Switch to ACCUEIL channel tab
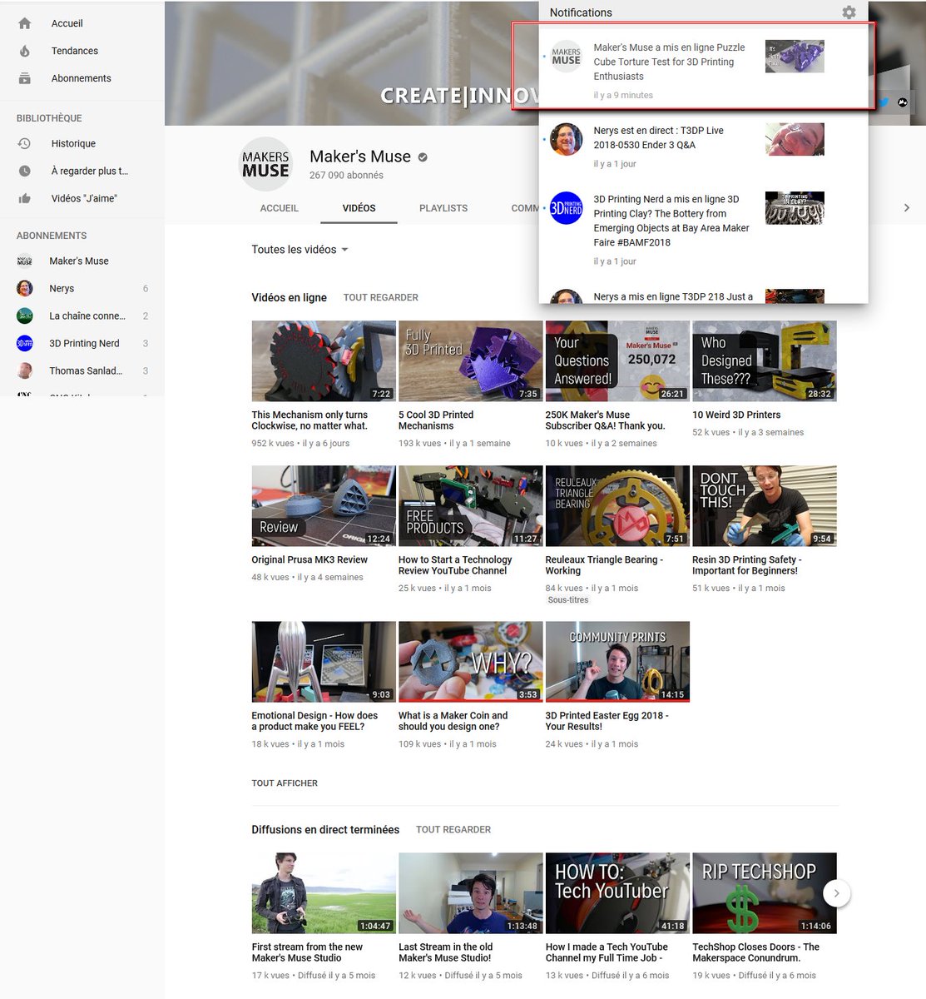 [279, 208]
